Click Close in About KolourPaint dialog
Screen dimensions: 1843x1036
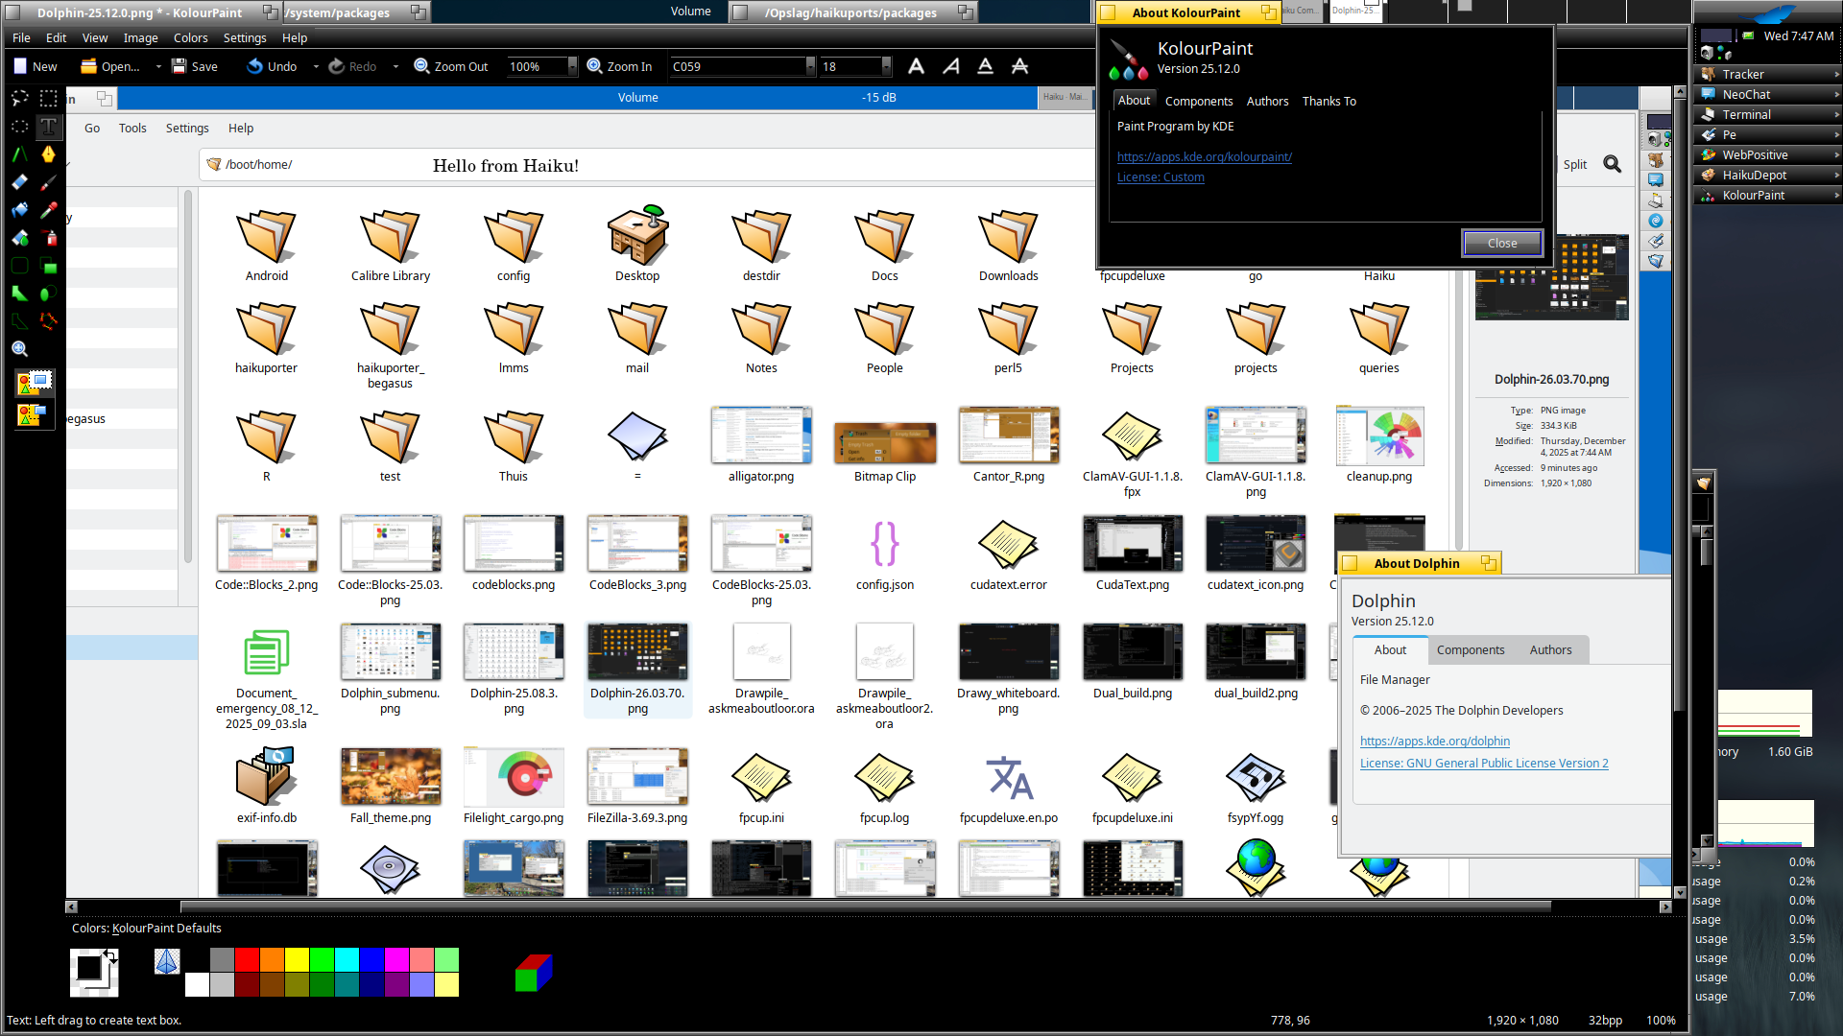coord(1501,243)
